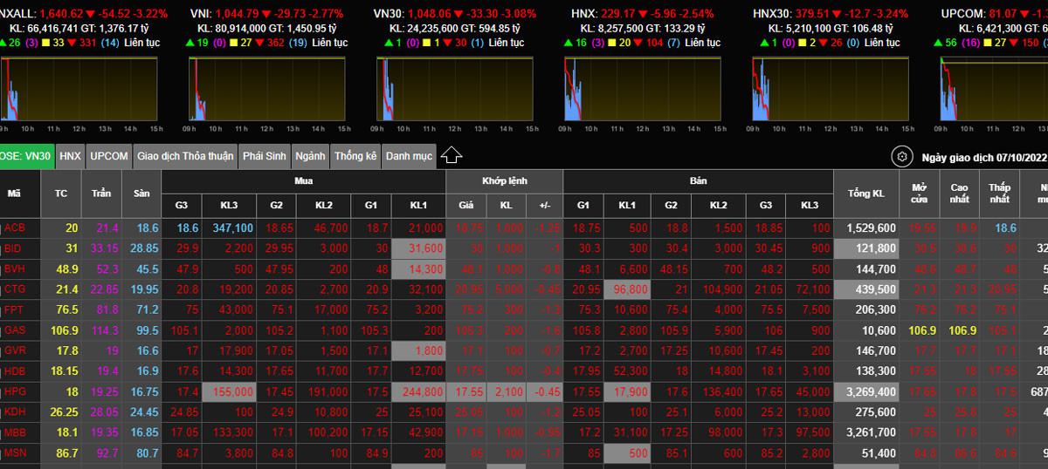The height and width of the screenshot is (469, 1048).
Task: Open the Danh mục tab menu
Action: click(409, 156)
